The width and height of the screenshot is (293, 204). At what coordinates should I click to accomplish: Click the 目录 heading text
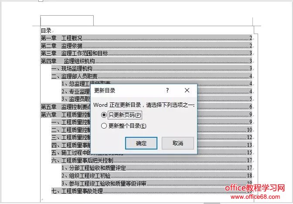point(46,31)
